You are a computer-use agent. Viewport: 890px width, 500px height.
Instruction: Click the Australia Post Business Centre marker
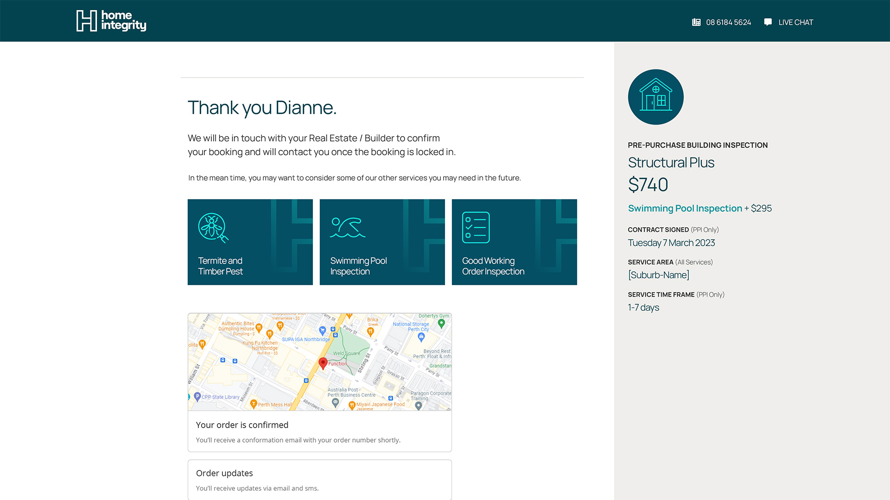point(336,403)
